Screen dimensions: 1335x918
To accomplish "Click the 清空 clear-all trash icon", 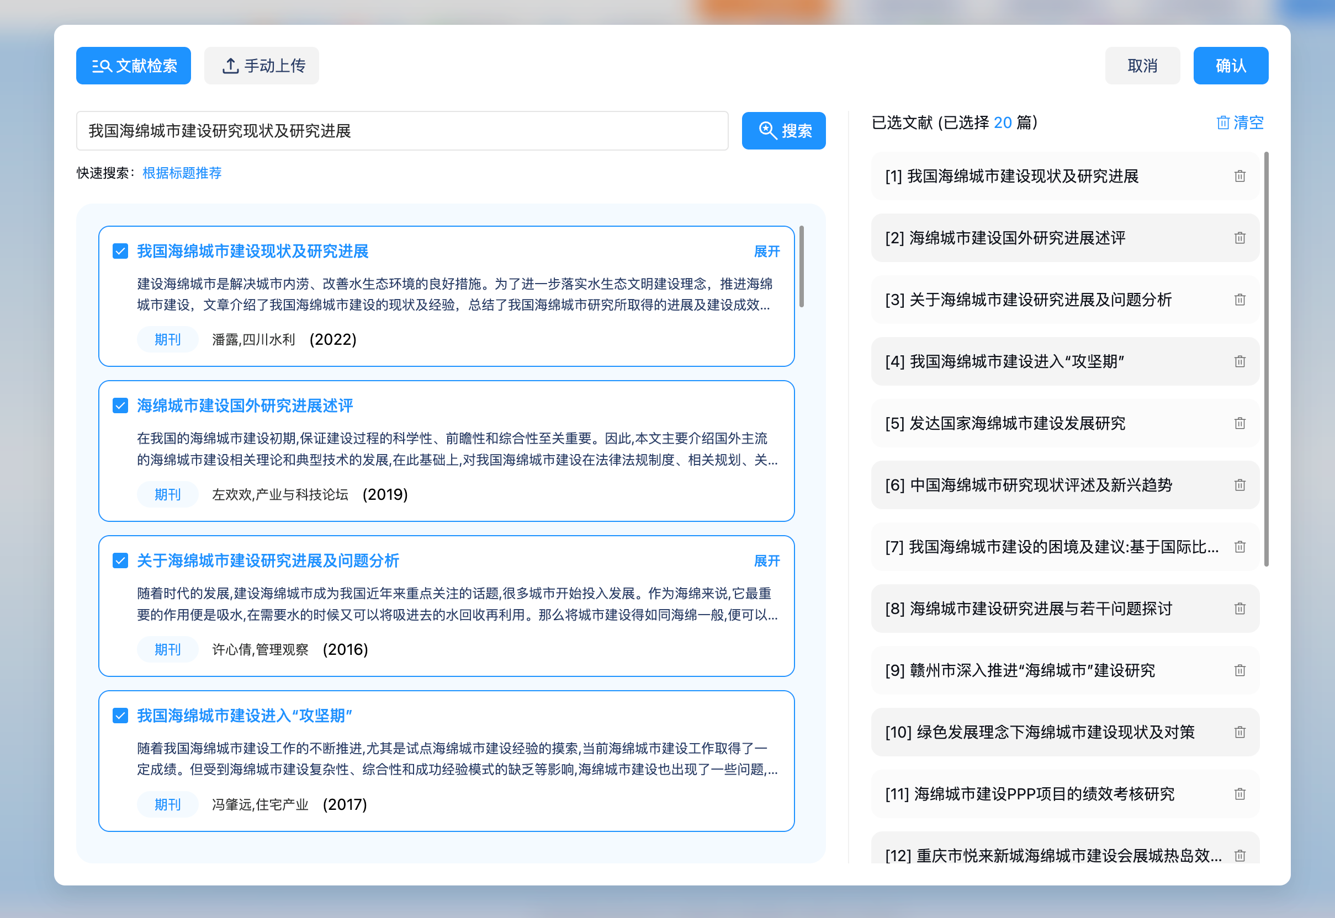I will [x=1223, y=122].
